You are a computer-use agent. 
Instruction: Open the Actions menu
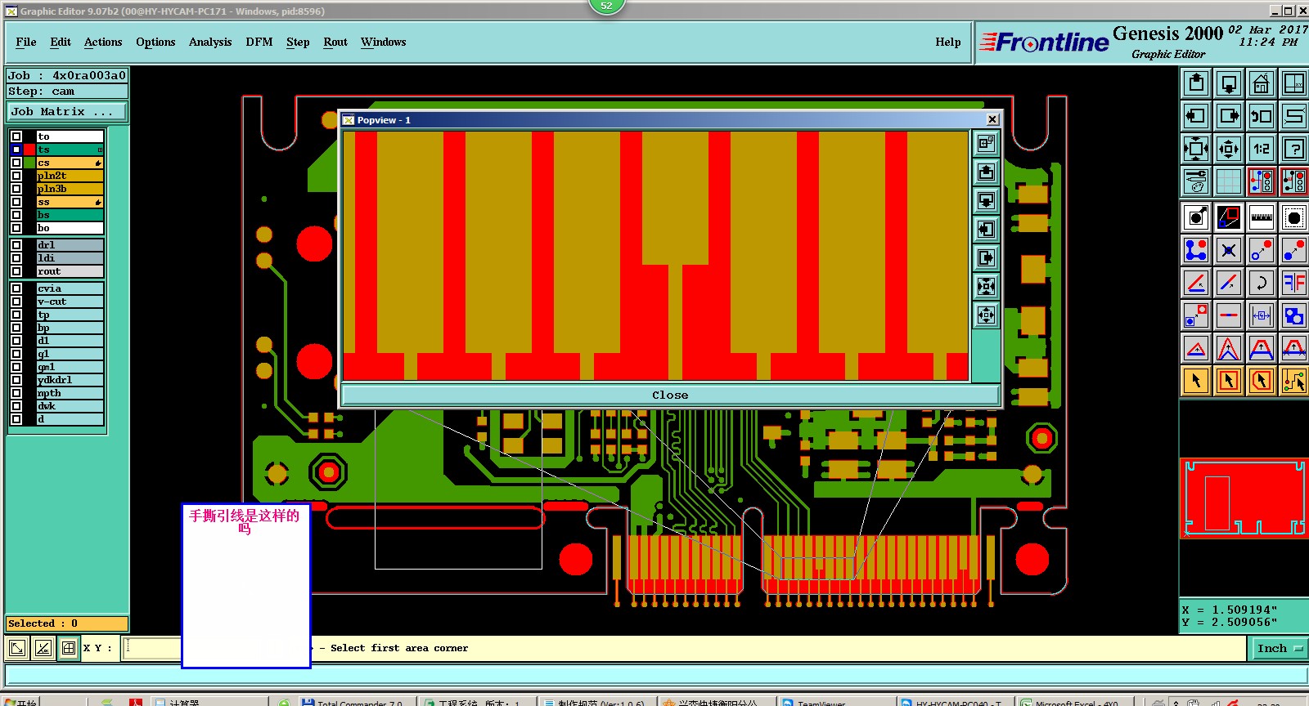coord(103,42)
